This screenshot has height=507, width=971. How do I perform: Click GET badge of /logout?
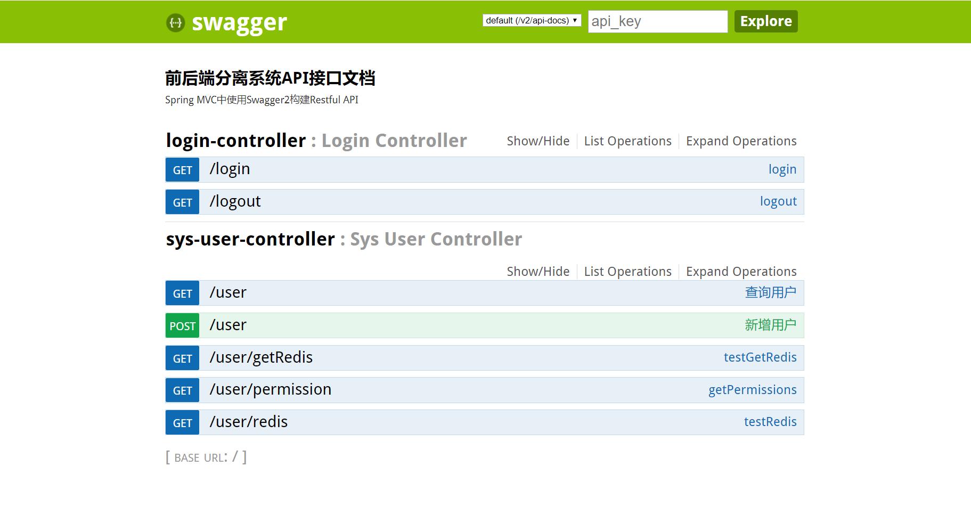[182, 202]
